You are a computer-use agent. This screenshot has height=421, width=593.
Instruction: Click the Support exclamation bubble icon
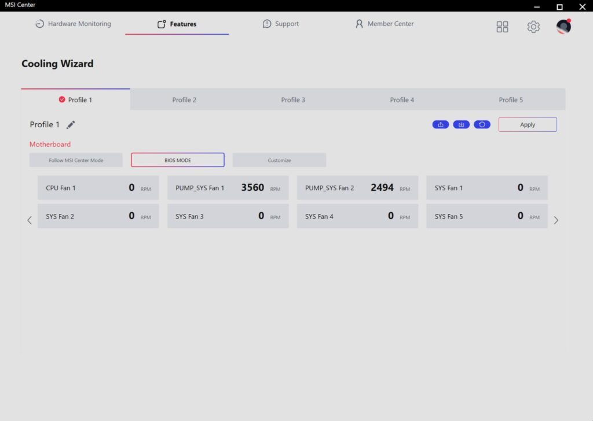267,24
